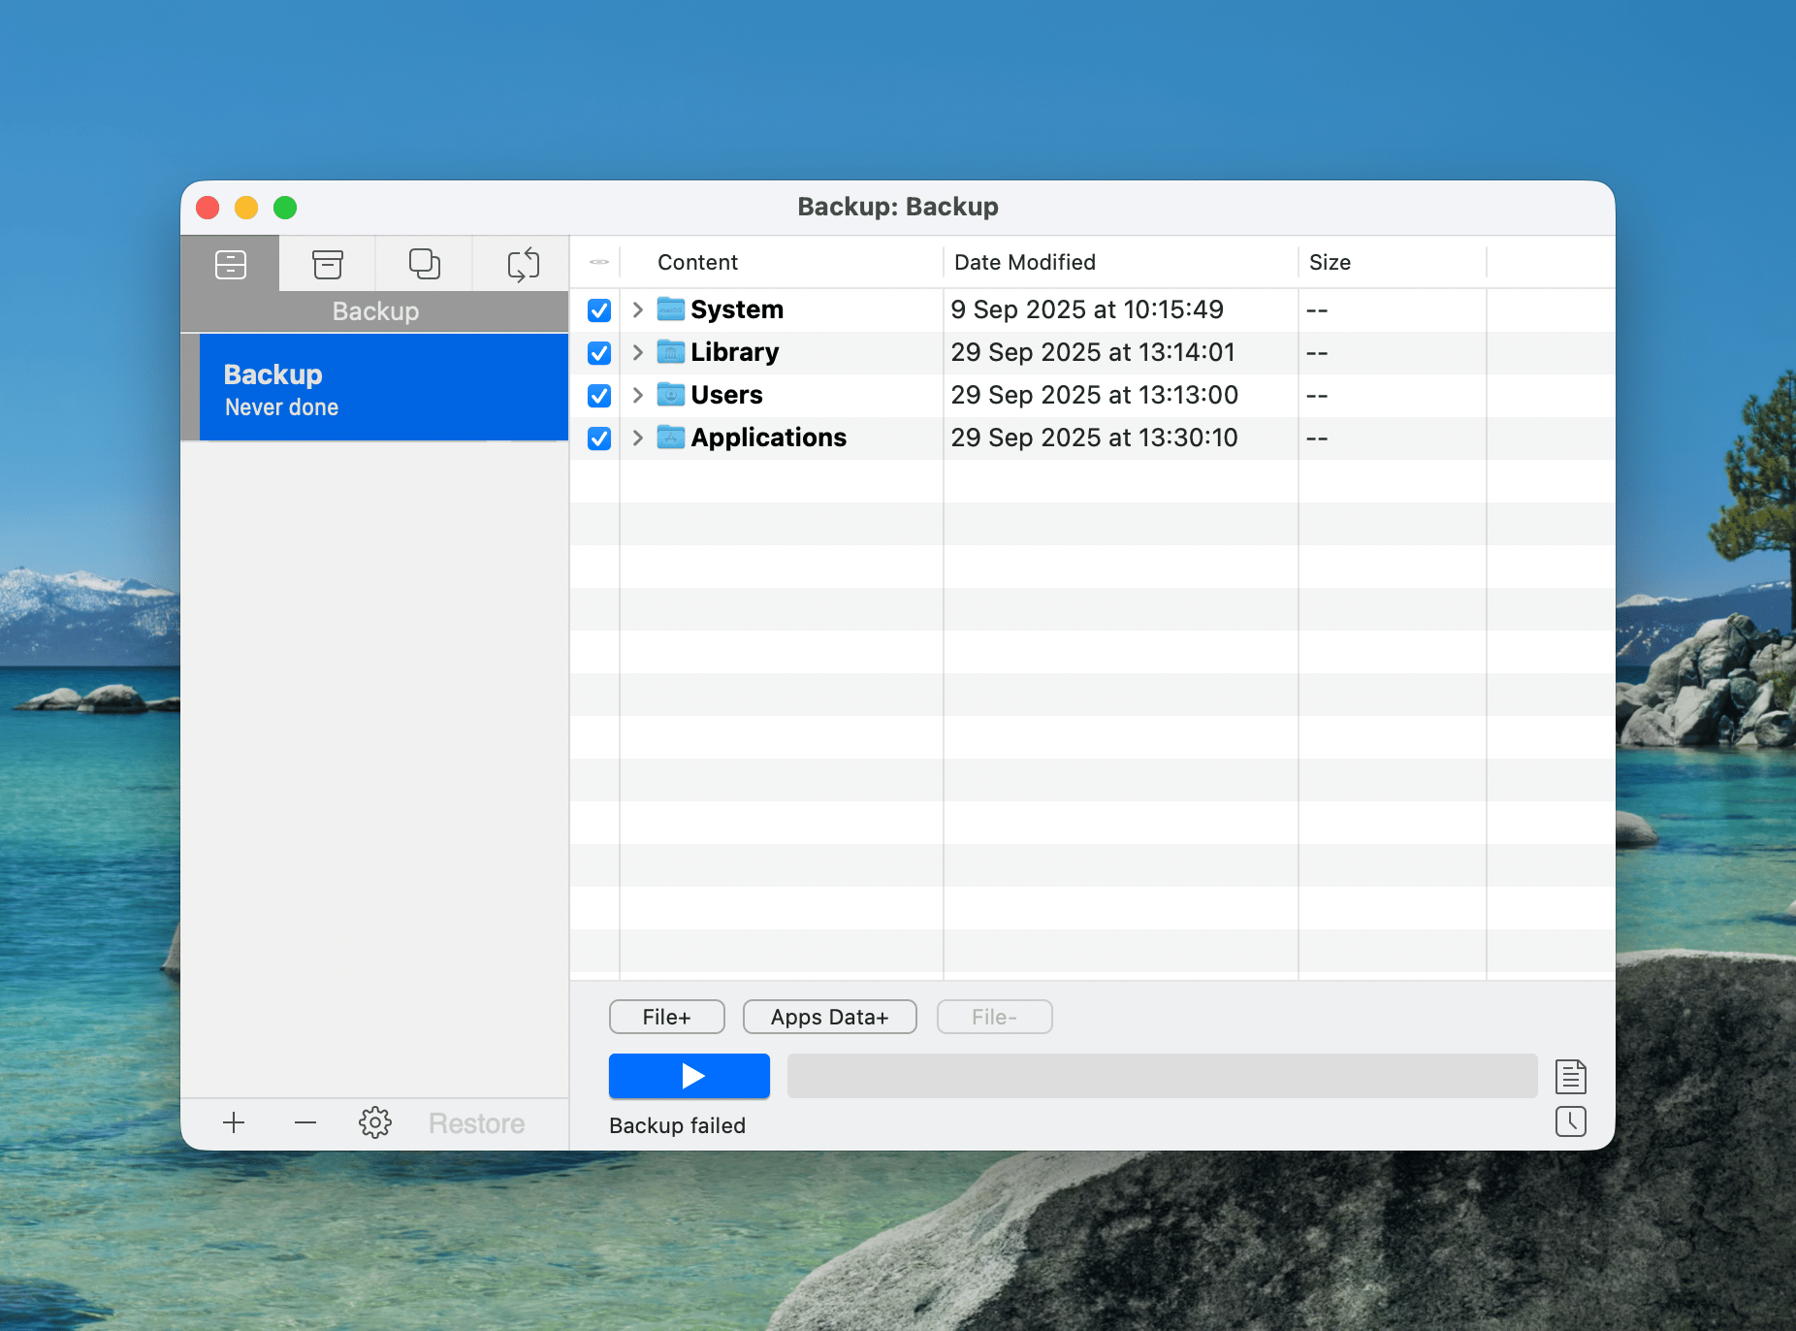This screenshot has height=1331, width=1796.
Task: Expand the System folder tree
Action: [x=637, y=309]
